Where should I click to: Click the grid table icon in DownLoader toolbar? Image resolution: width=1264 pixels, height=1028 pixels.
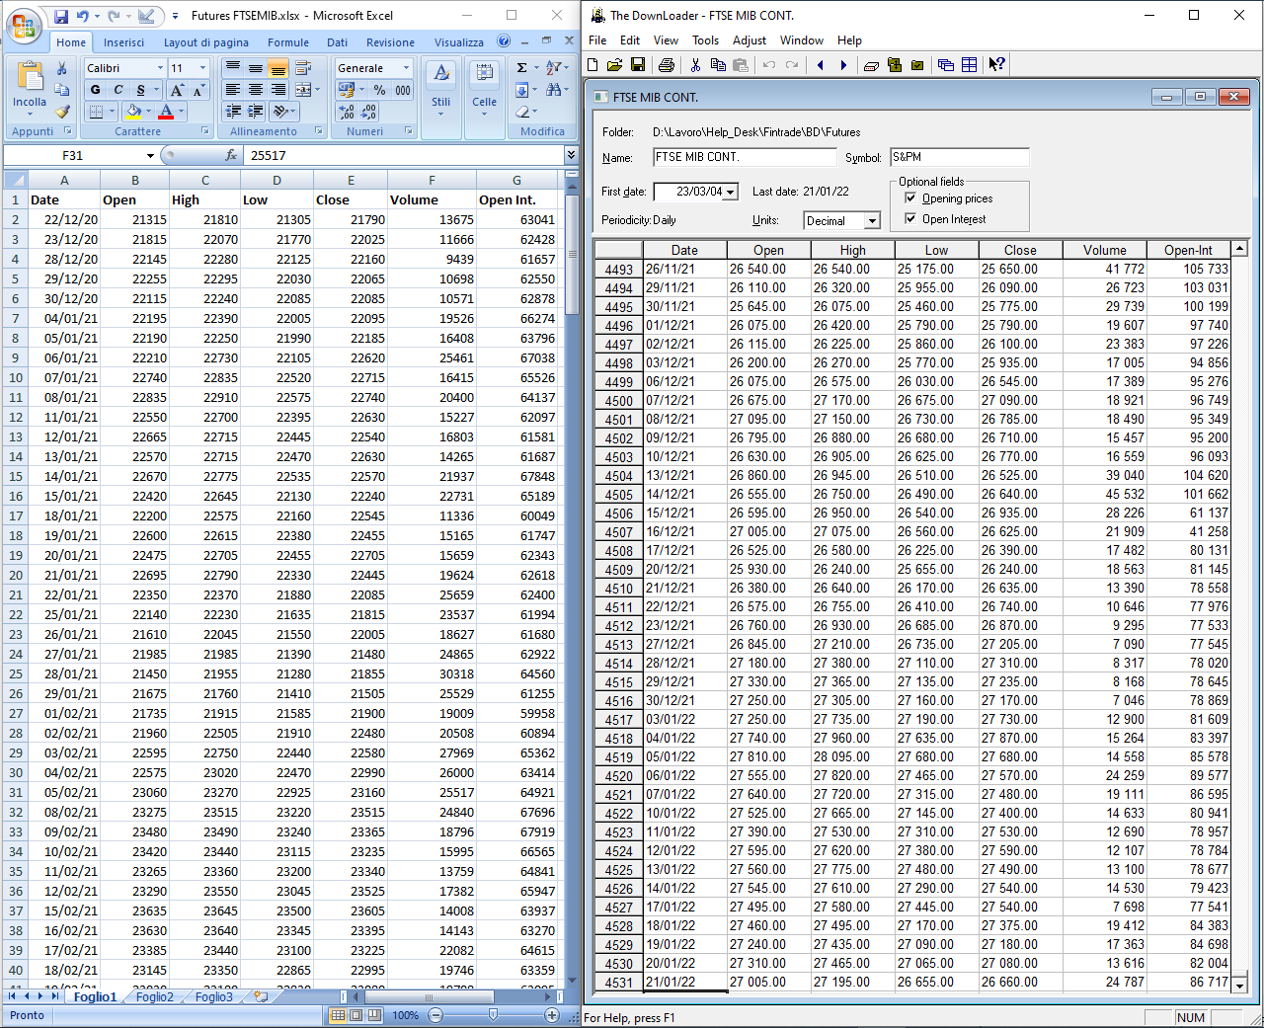(x=970, y=65)
